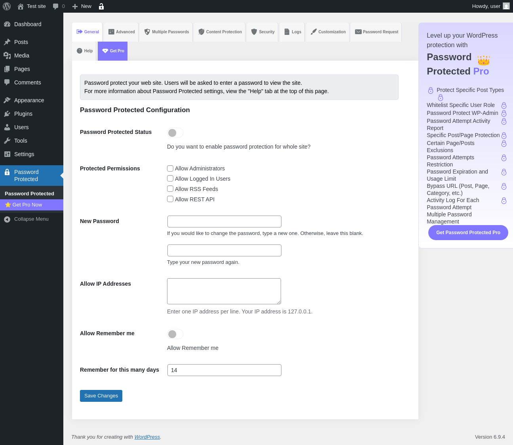Viewport: 513px width, 445px height.
Task: Click the home icon next to Test site
Action: (21, 6)
